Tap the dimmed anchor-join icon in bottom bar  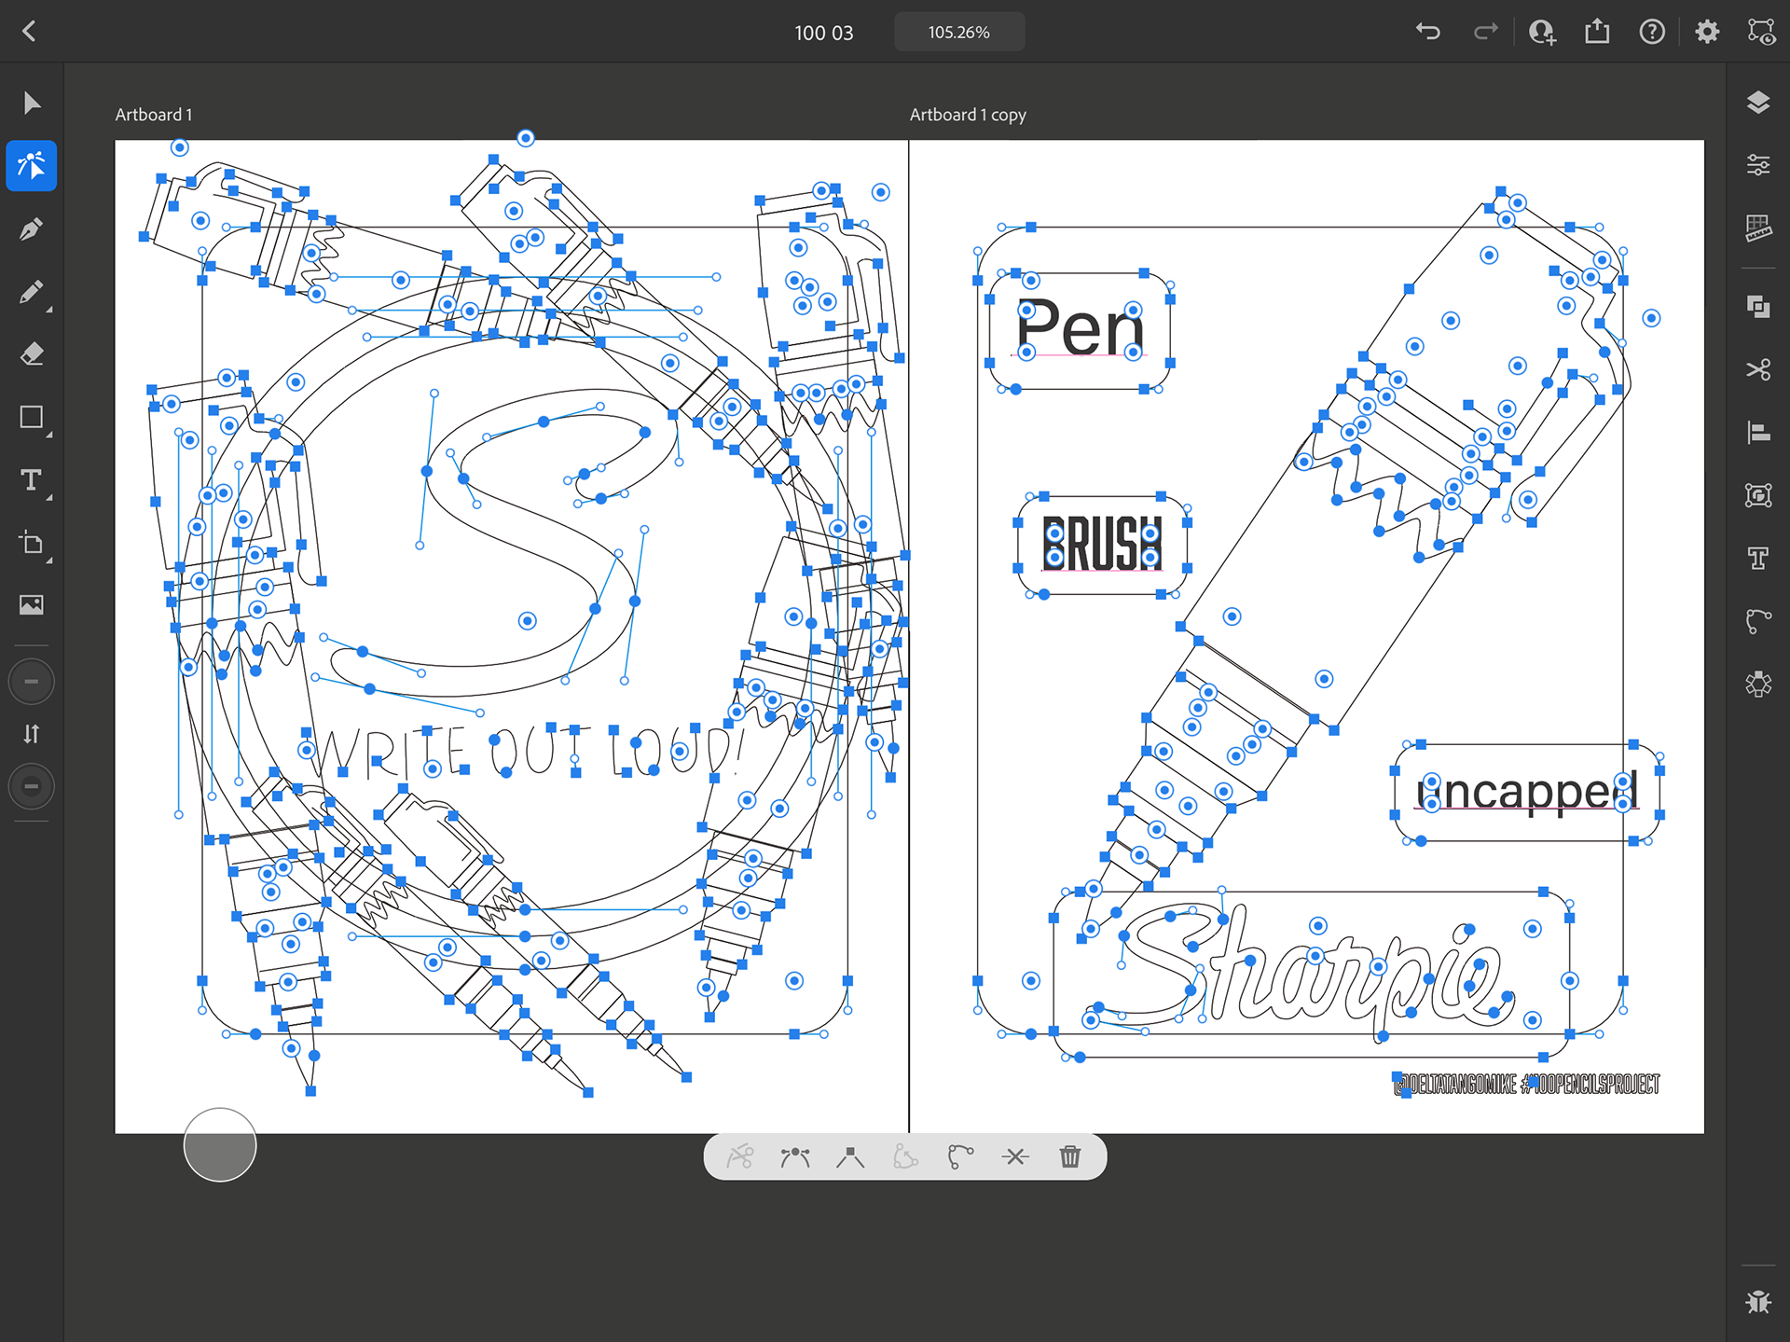[x=905, y=1157]
